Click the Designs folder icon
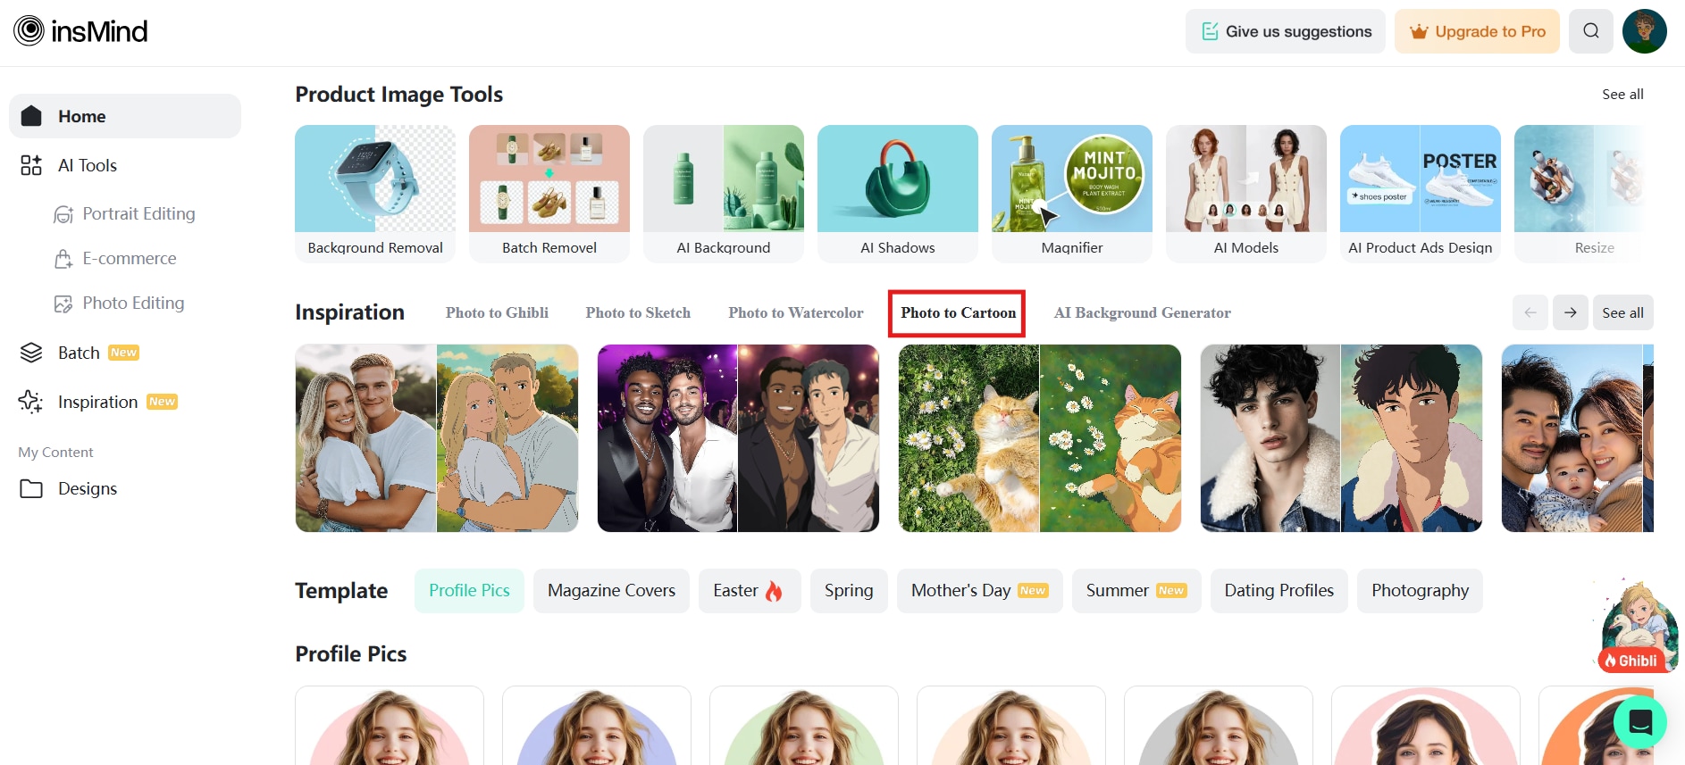The width and height of the screenshot is (1685, 765). (x=31, y=488)
